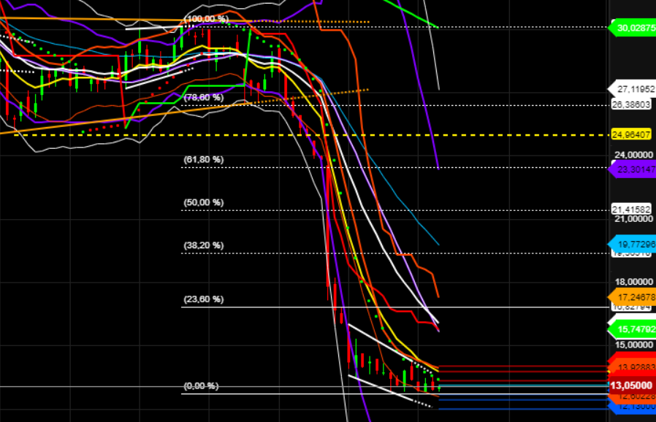
Task: Click the 24,00000 axis value
Action: coord(634,156)
